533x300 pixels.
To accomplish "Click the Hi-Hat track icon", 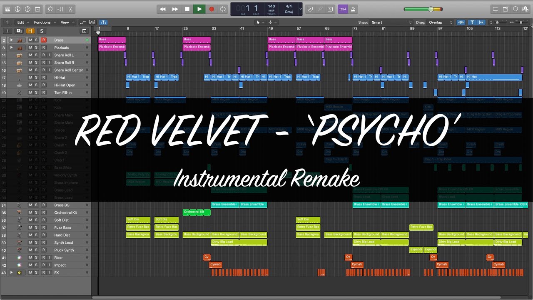I will click(19, 77).
